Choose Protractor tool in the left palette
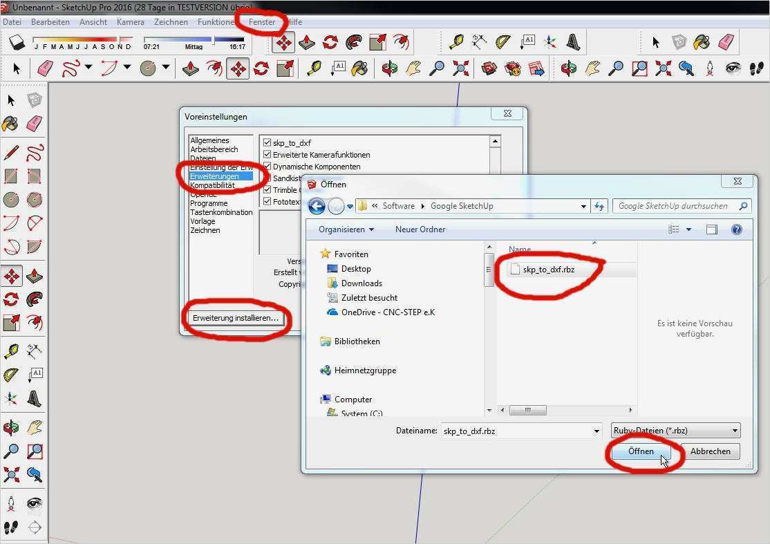Viewport: 770px width, 544px height. click(11, 375)
